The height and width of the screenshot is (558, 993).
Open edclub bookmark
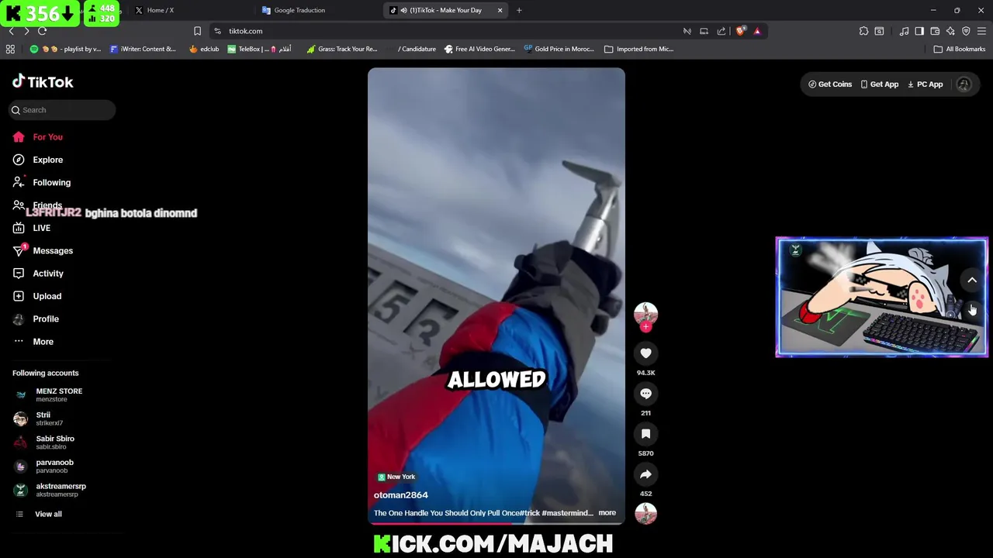click(204, 49)
